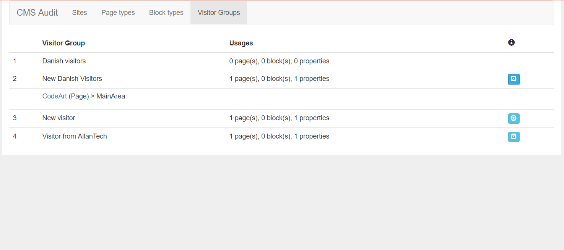564x250 pixels.
Task: Click the Usages column header
Action: click(241, 43)
